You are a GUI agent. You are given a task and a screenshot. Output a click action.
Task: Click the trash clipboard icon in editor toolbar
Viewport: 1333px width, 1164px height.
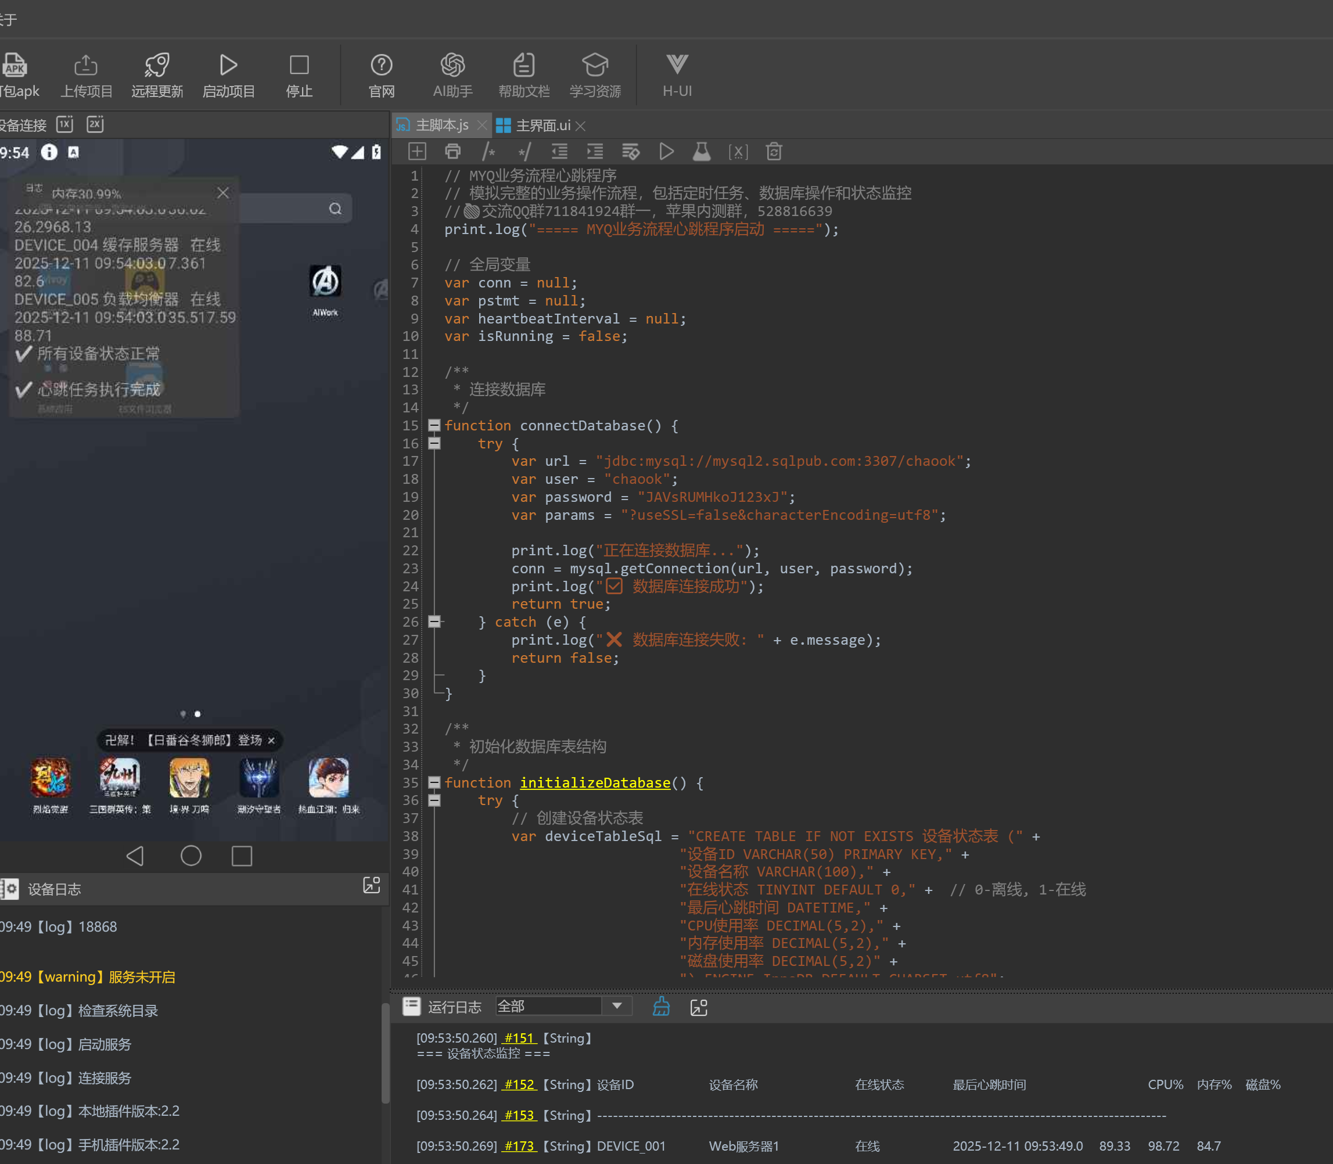tap(773, 152)
